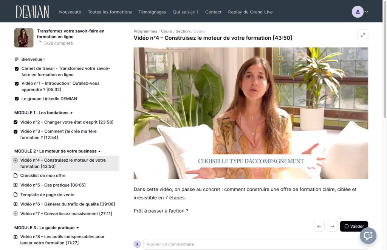Select Vidéo n°4 – Construisez le moteur lesson

[65, 163]
